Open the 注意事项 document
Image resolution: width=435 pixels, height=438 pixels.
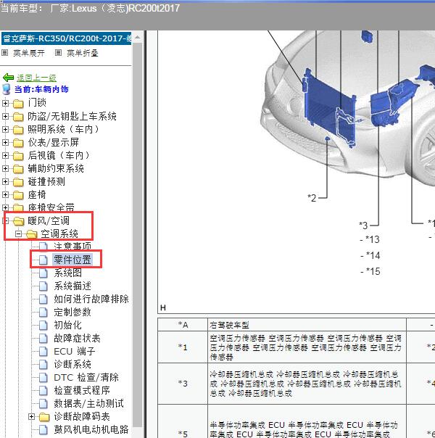coord(72,246)
